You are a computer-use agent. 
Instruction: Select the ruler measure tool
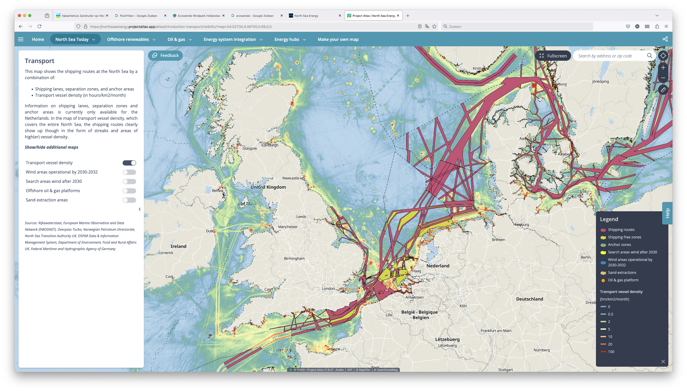point(663,90)
